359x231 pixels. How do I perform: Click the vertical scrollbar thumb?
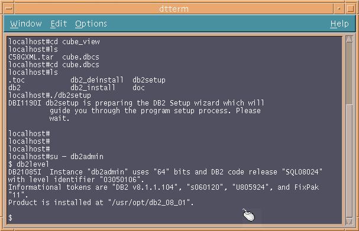pyautogui.click(x=349, y=74)
